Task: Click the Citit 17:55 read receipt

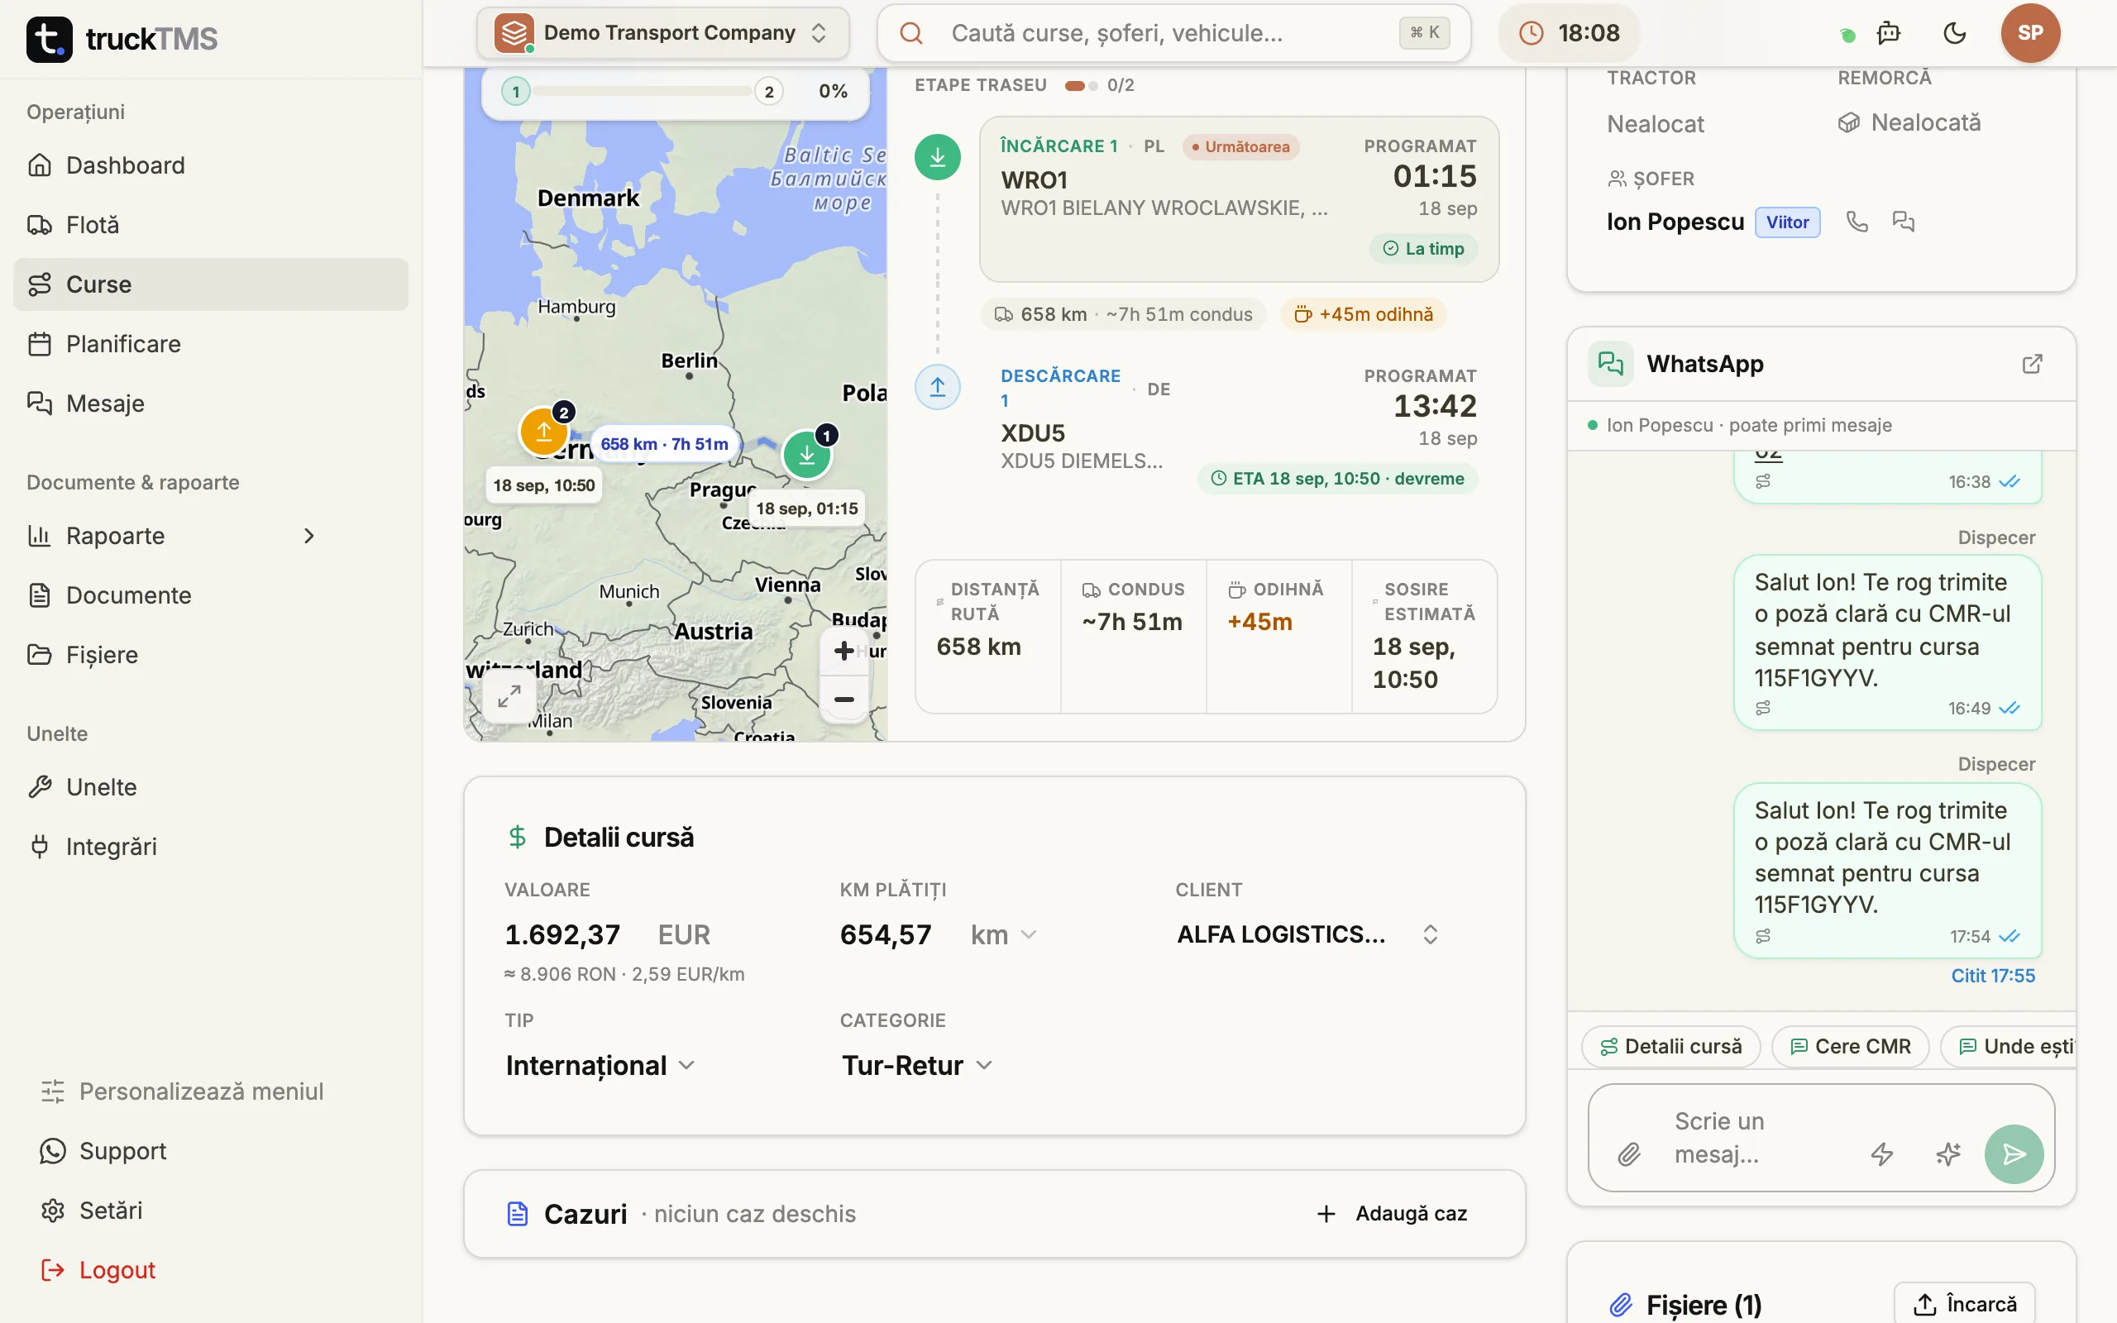Action: coord(1993,976)
